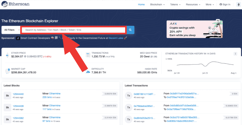This screenshot has width=242, height=125.
Task: Open Ethermine miner for block 12944382
Action: [55, 117]
